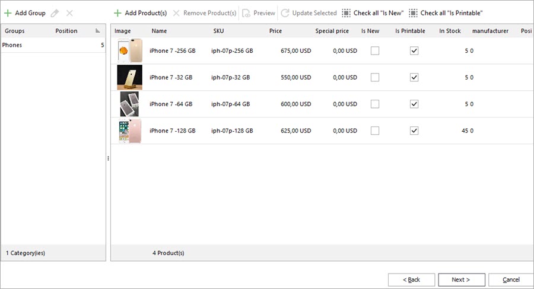The image size is (534, 289).
Task: Click the In Stock column header
Action: coord(450,31)
